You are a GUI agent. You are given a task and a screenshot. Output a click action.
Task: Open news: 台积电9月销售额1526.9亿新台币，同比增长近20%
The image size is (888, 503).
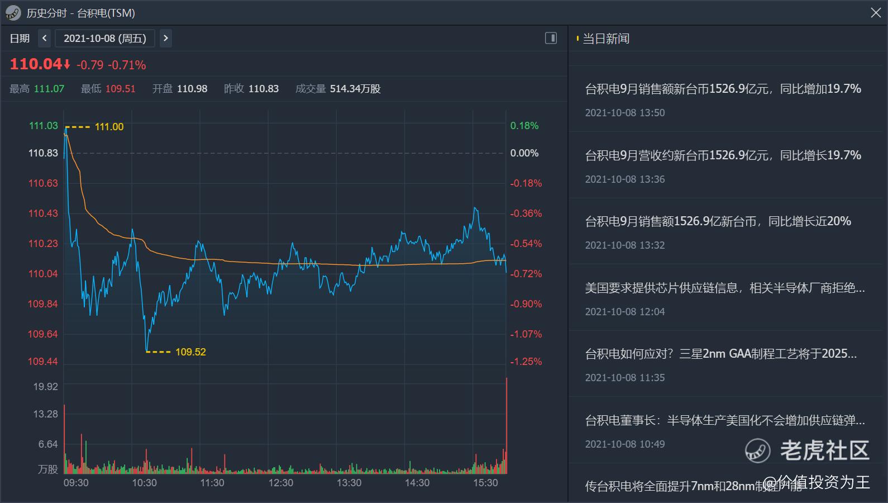coord(718,221)
